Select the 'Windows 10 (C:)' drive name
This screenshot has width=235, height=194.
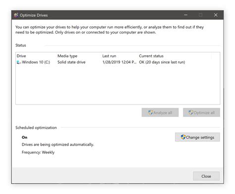[x=36, y=62]
